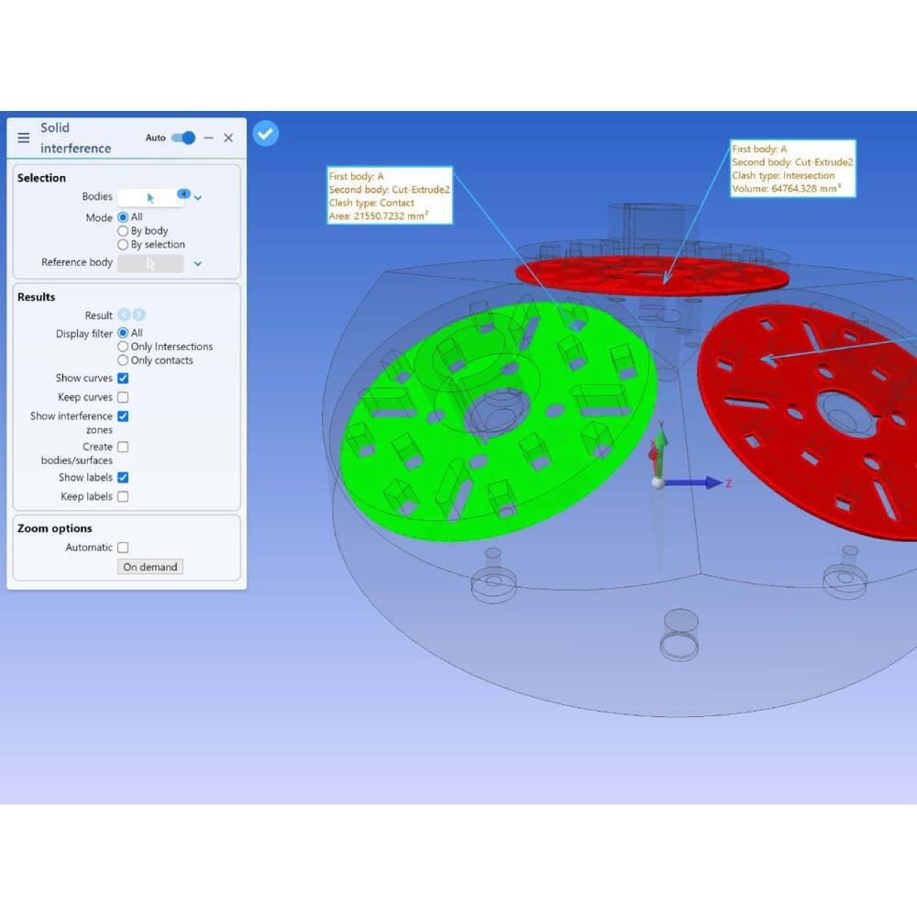The height and width of the screenshot is (917, 917).
Task: Select Mode By selection option
Action: [x=123, y=245]
